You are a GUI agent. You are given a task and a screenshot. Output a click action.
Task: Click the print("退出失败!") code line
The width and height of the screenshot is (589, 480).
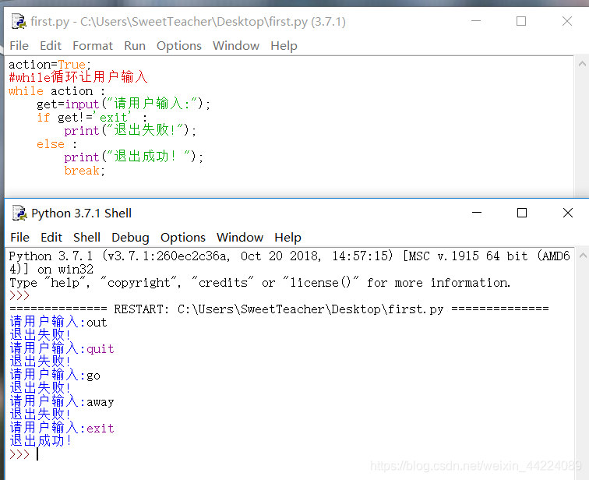click(x=130, y=130)
